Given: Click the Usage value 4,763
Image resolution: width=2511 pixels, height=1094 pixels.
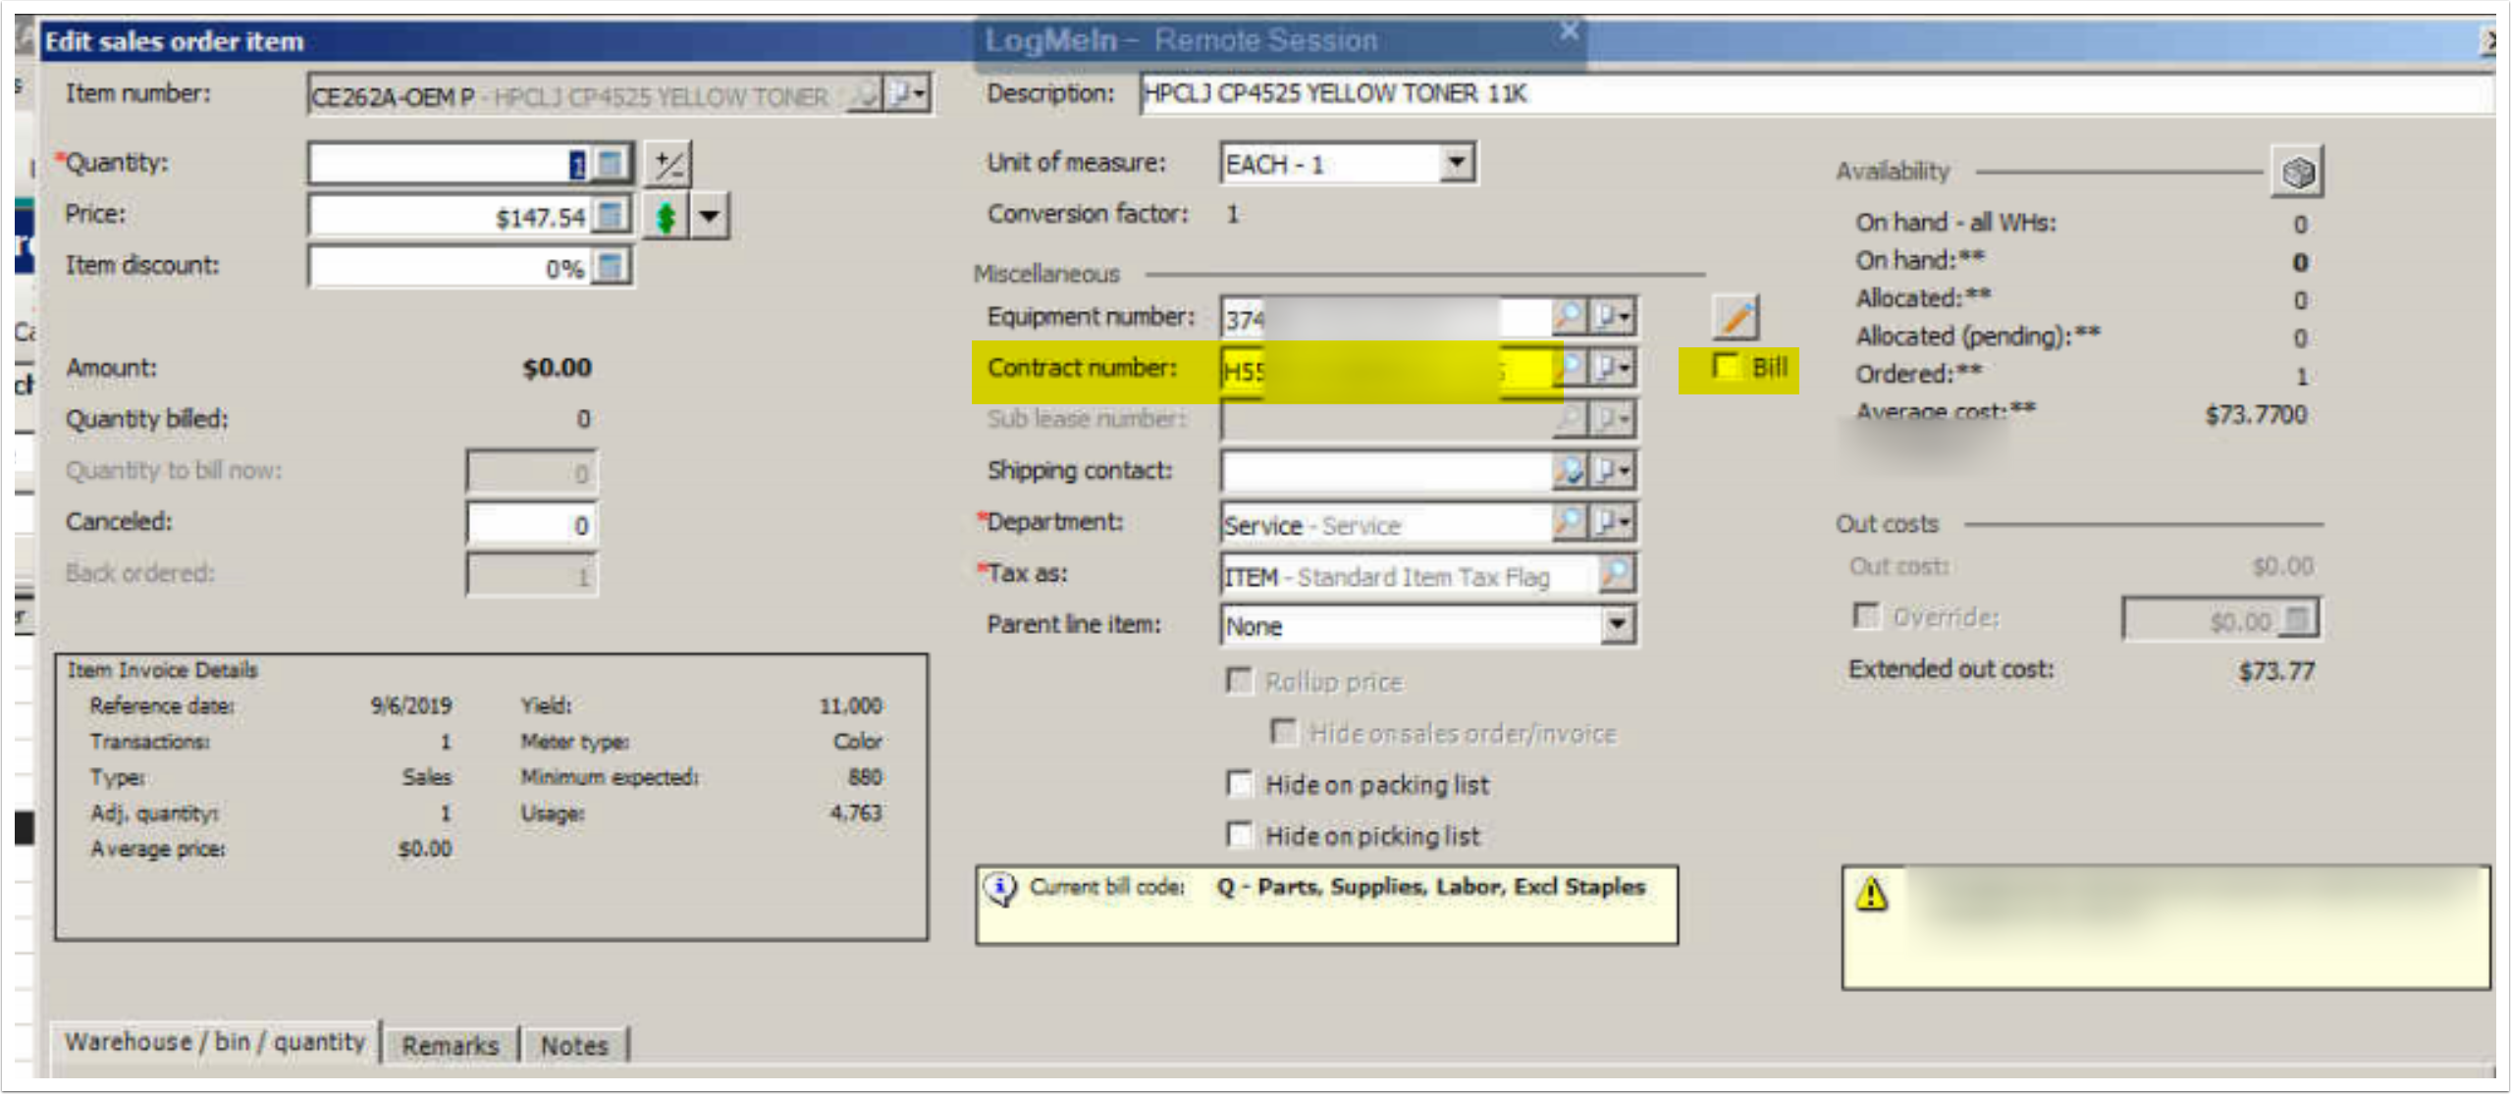Looking at the screenshot, I should click(x=856, y=812).
